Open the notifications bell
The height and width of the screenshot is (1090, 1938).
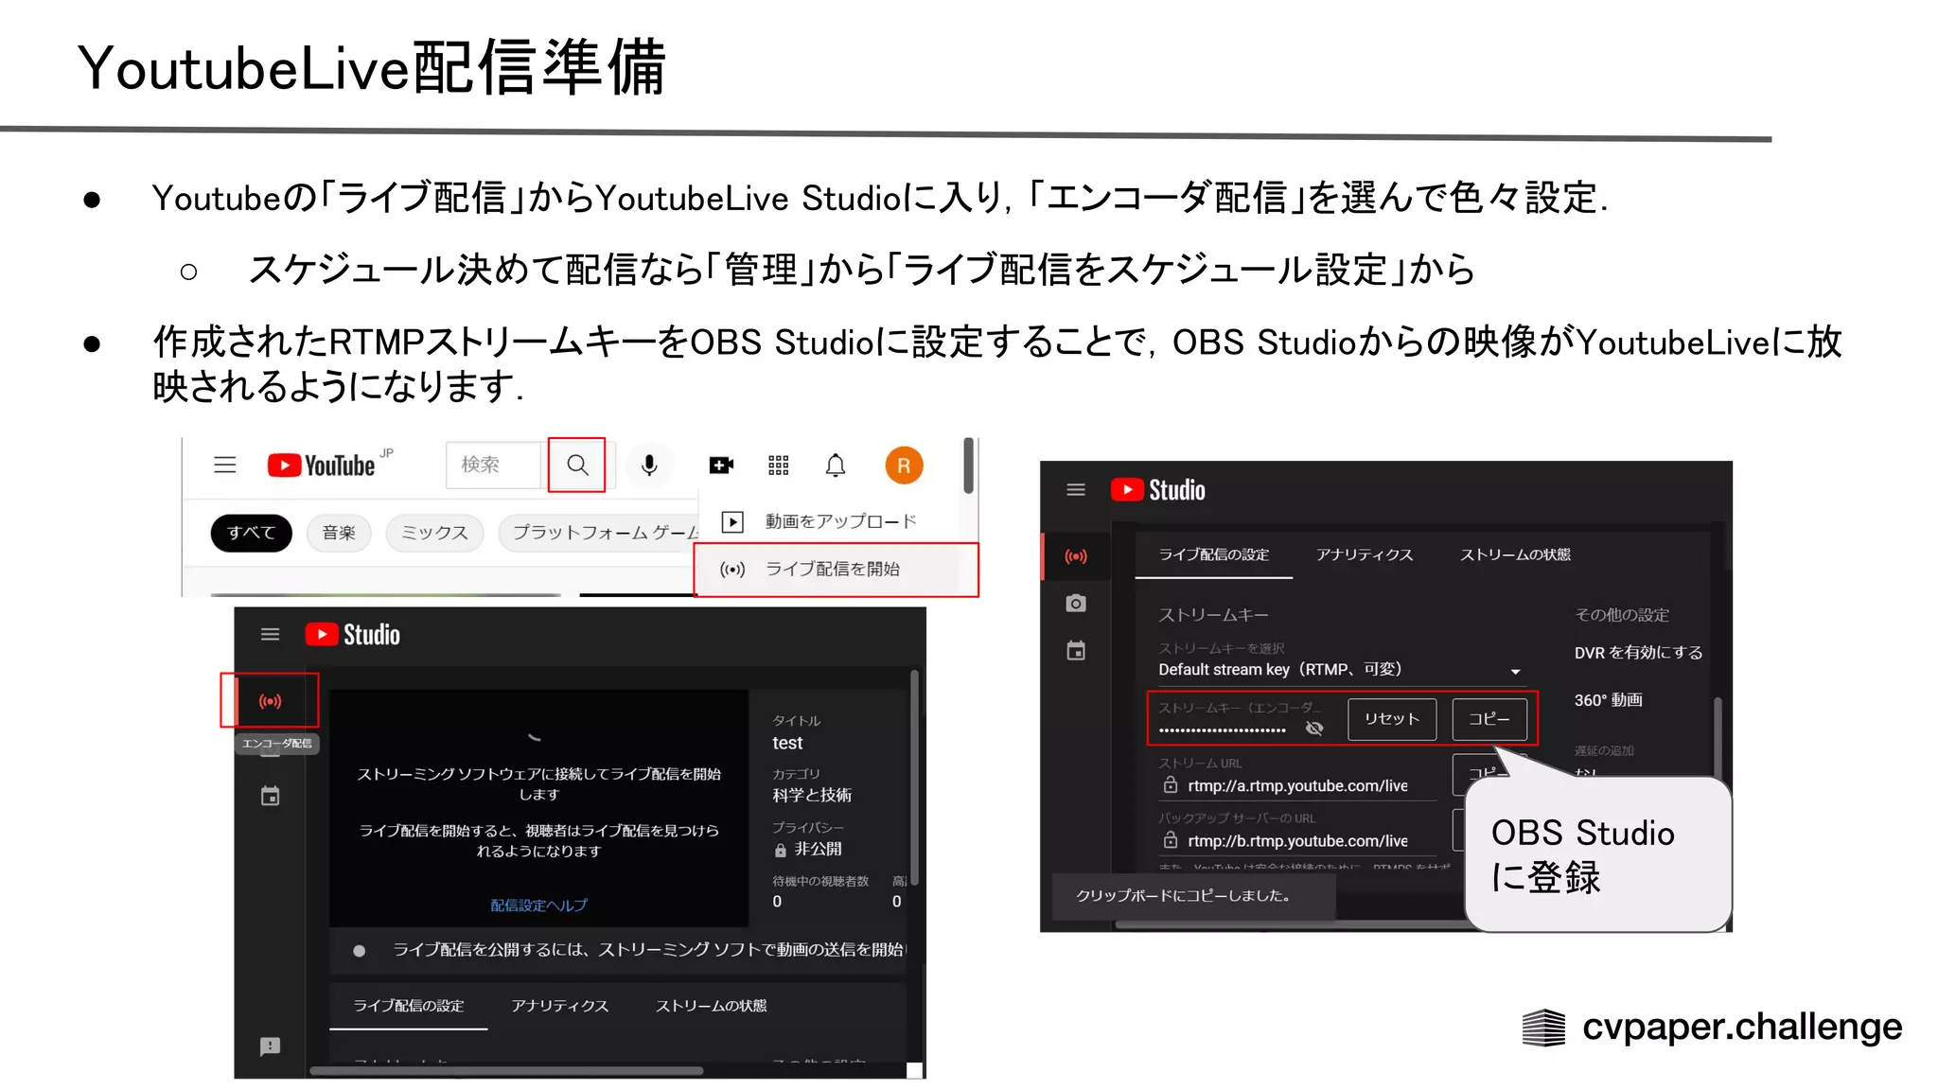[836, 466]
